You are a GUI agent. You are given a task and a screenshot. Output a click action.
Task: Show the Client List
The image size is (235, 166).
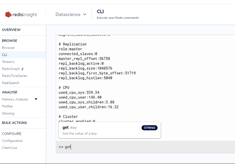click(x=10, y=148)
